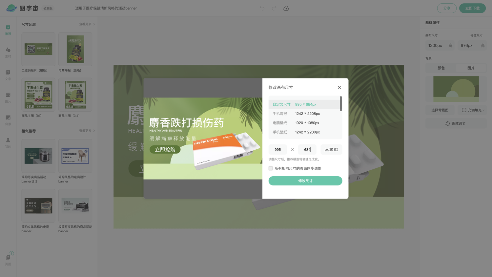Open the 背景 sidebar panel
492x277 pixels.
8,120
